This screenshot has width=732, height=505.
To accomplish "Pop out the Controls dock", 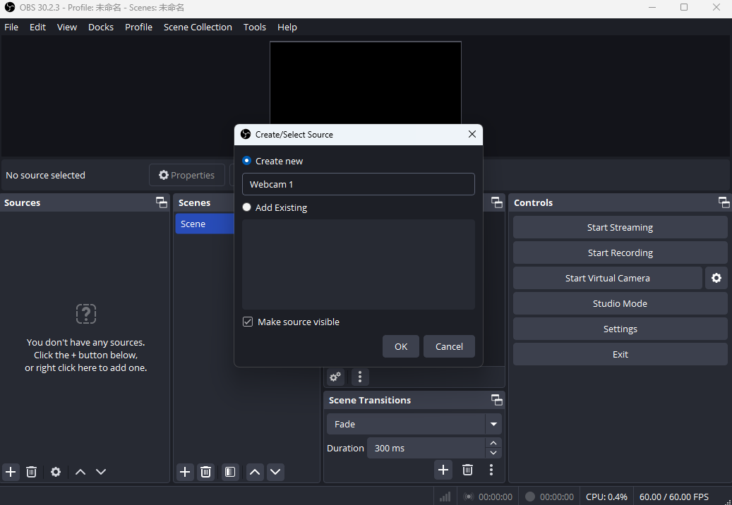I will click(x=724, y=202).
